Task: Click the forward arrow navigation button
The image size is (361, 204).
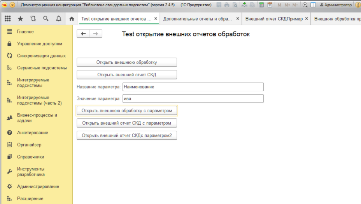Action: (x=96, y=33)
